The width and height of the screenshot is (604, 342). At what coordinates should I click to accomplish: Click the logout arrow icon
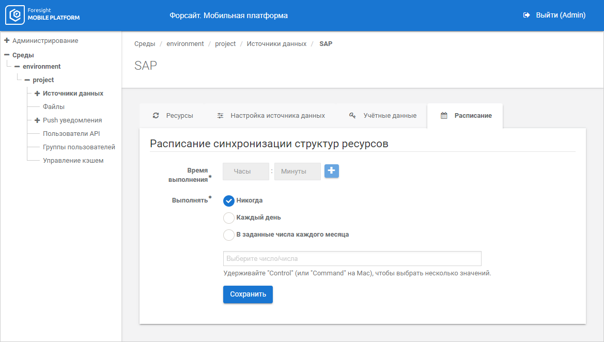pos(526,15)
